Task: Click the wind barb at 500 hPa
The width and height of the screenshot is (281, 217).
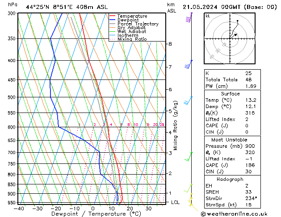Action: pyautogui.click(x=188, y=100)
